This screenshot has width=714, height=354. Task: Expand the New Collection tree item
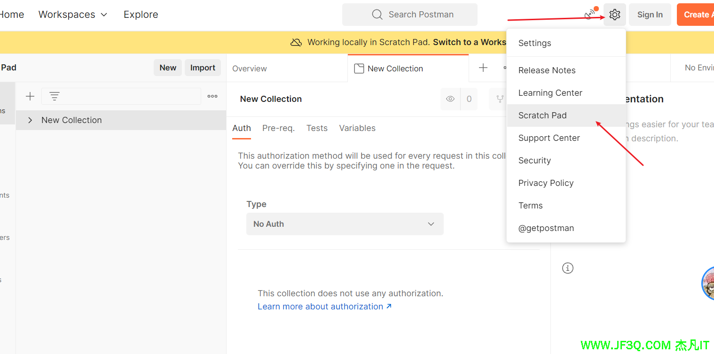coord(30,120)
